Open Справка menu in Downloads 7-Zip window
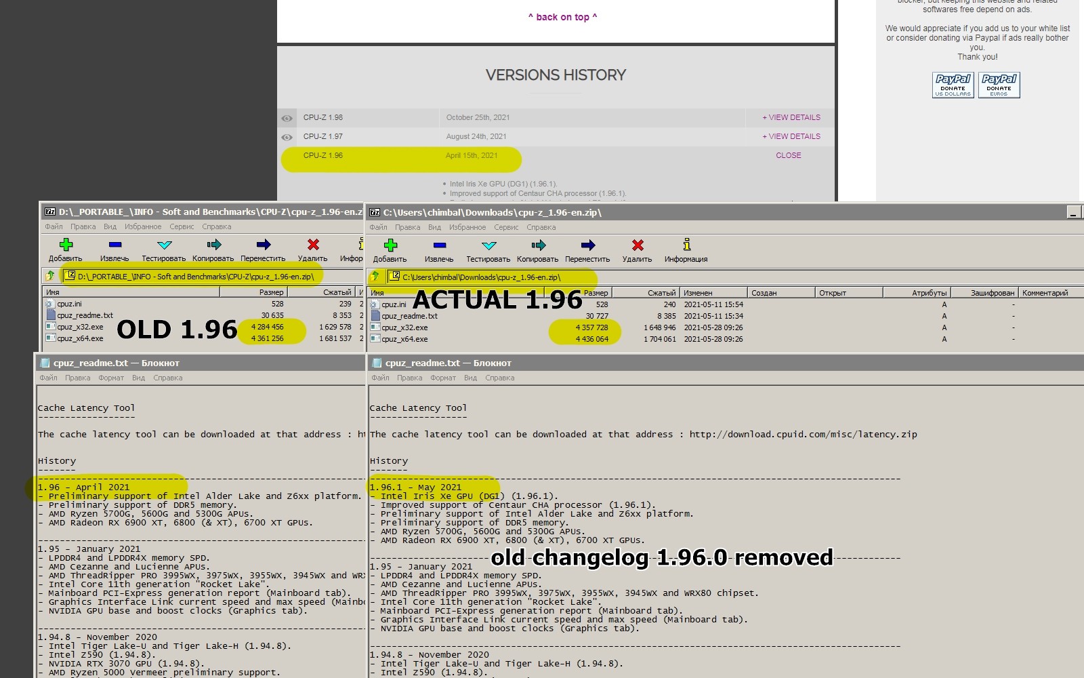The width and height of the screenshot is (1084, 678). point(541,227)
